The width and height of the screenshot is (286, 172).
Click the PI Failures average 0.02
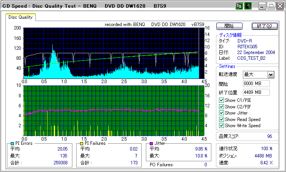tap(134, 149)
